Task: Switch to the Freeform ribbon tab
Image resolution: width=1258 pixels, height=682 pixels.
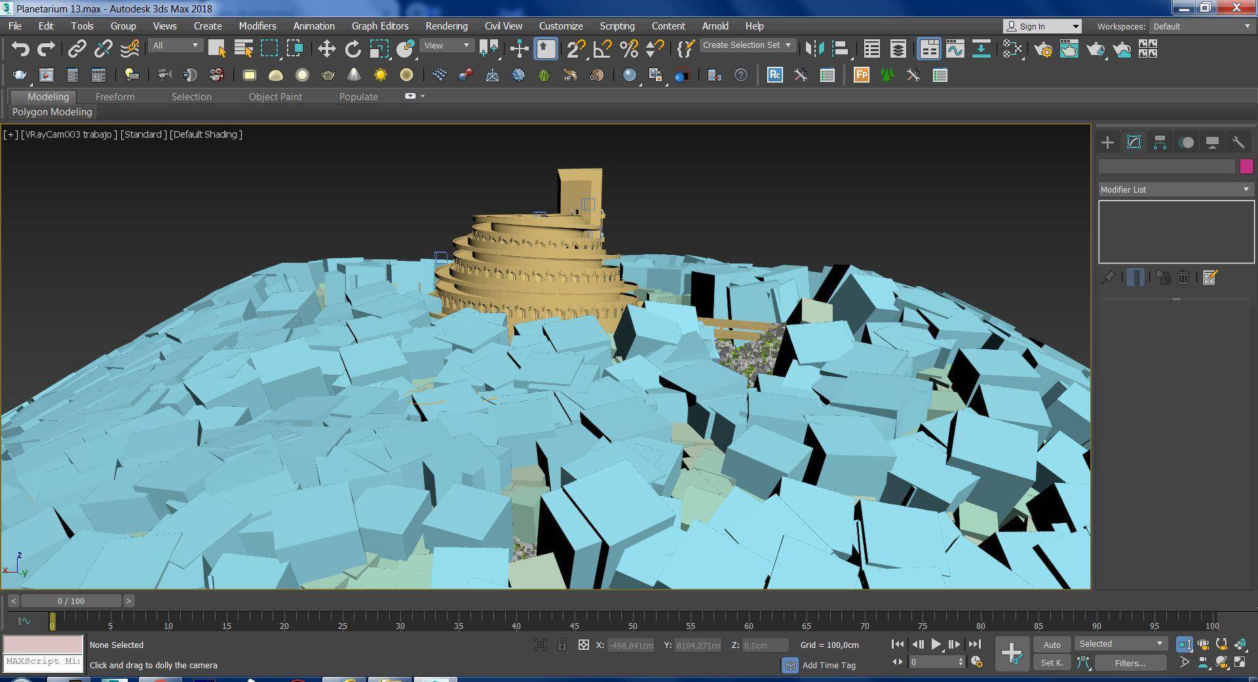Action: 115,96
